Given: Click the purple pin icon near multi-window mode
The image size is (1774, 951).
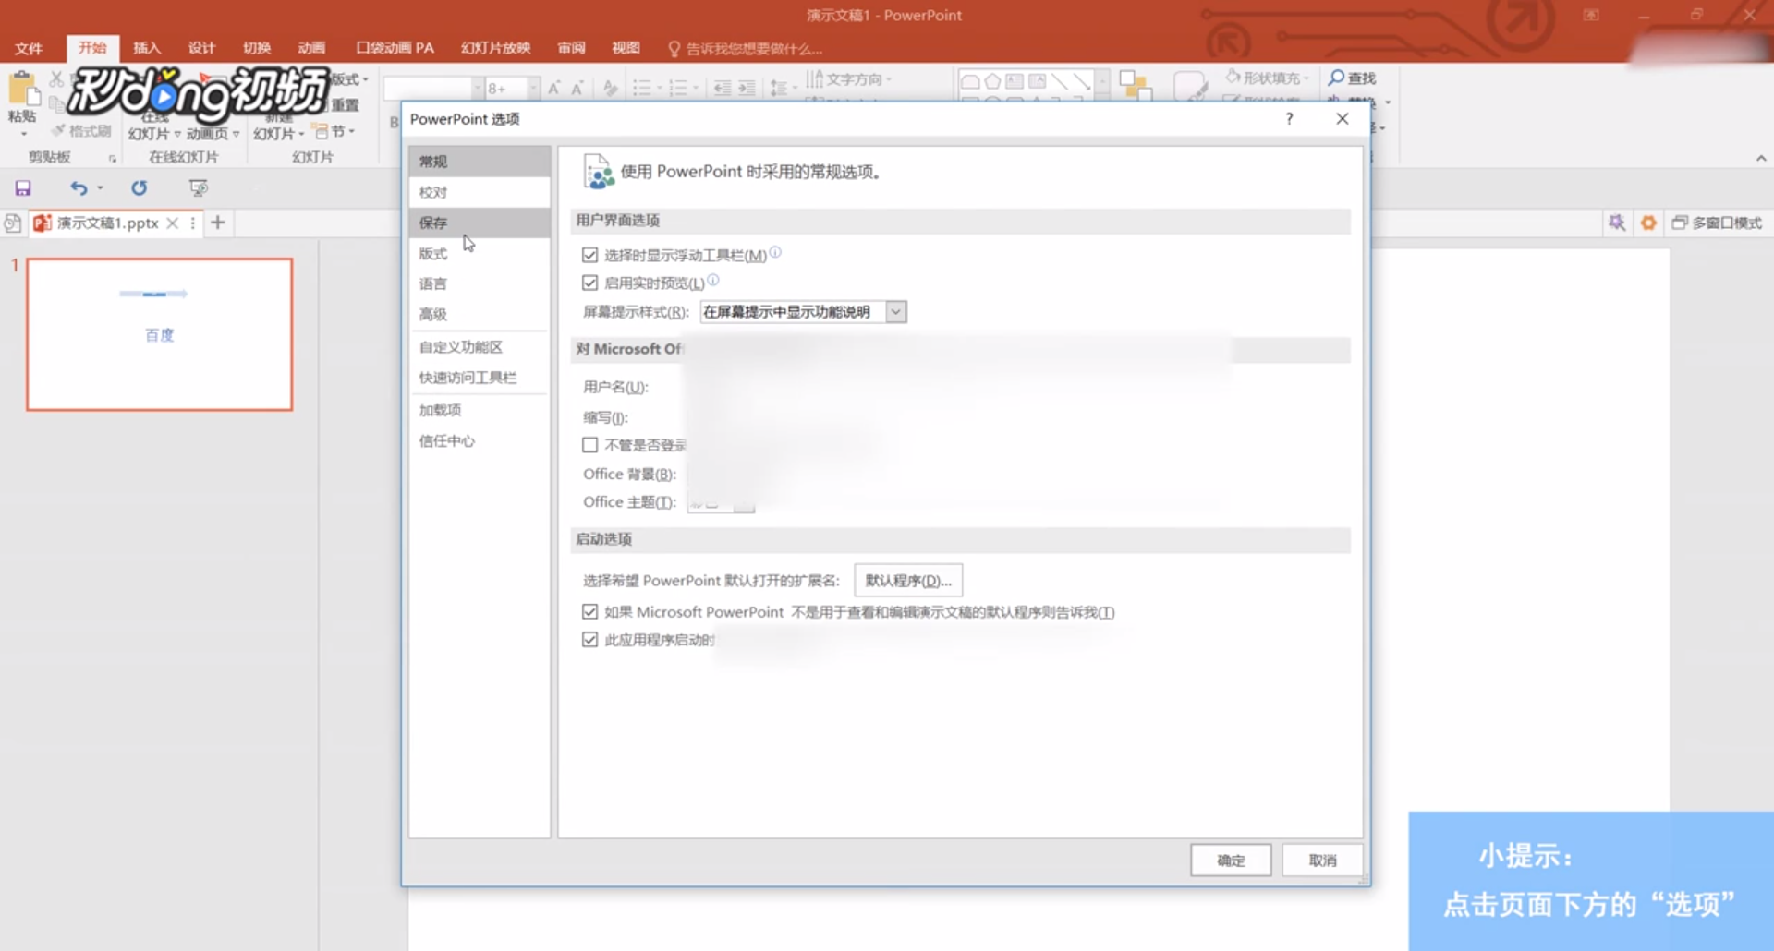Looking at the screenshot, I should pos(1616,223).
